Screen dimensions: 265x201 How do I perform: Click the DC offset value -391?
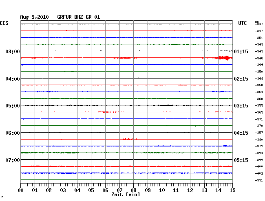click(x=259, y=180)
